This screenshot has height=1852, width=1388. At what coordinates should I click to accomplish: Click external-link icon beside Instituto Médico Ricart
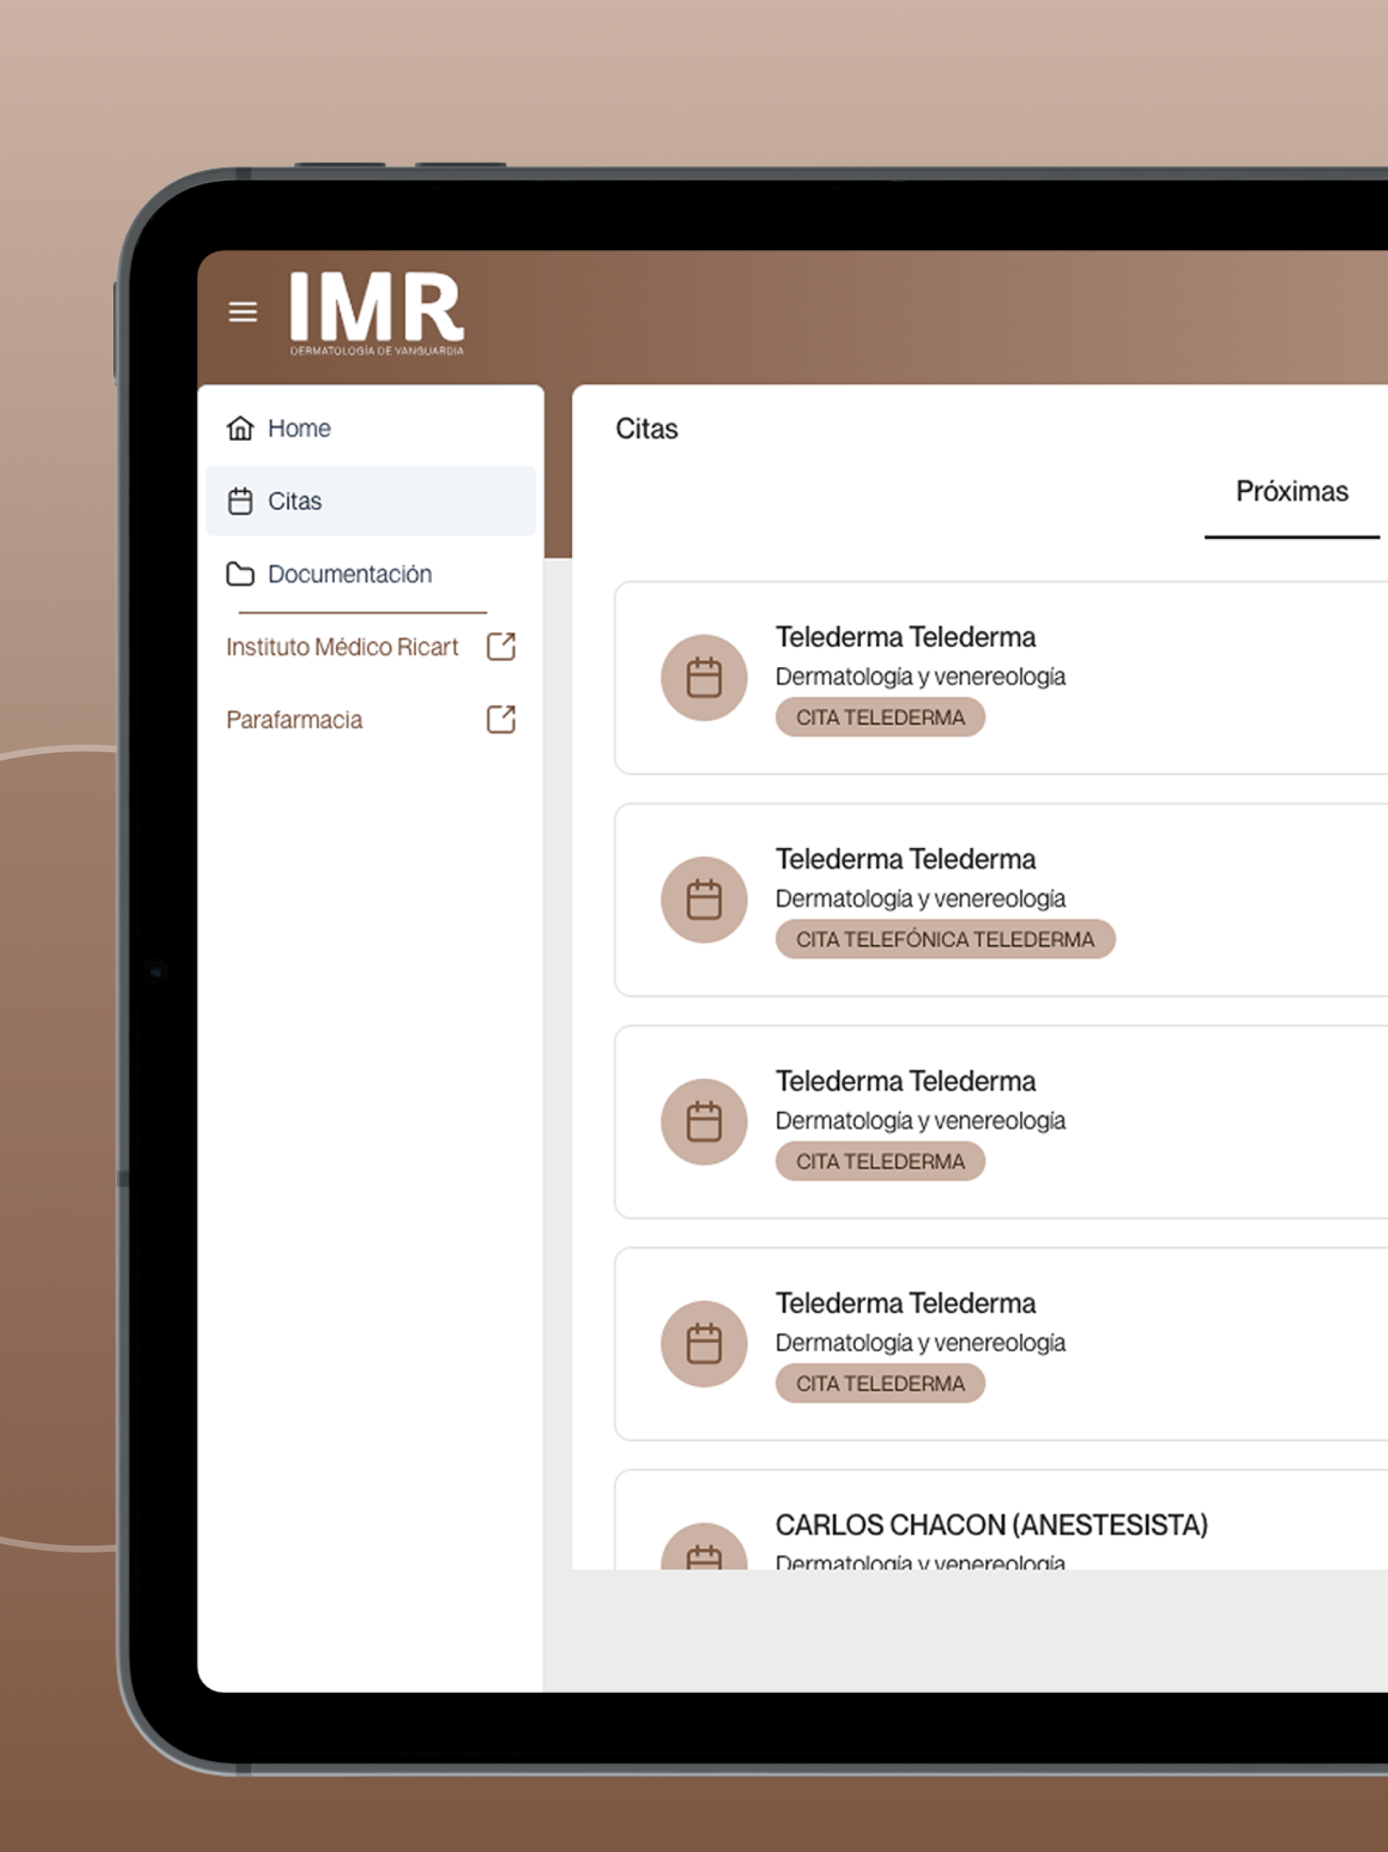(x=501, y=646)
